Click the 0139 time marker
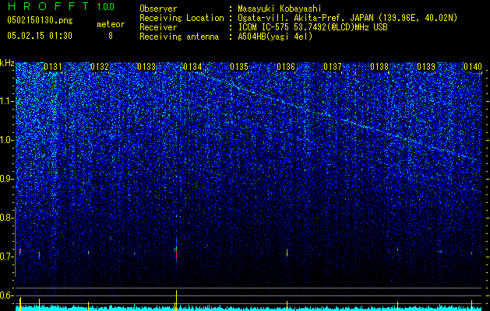The width and height of the screenshot is (490, 311). pyautogui.click(x=426, y=67)
